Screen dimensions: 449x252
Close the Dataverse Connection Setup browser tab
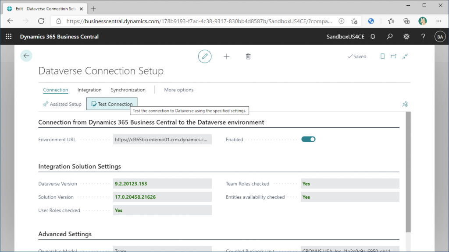pos(81,9)
